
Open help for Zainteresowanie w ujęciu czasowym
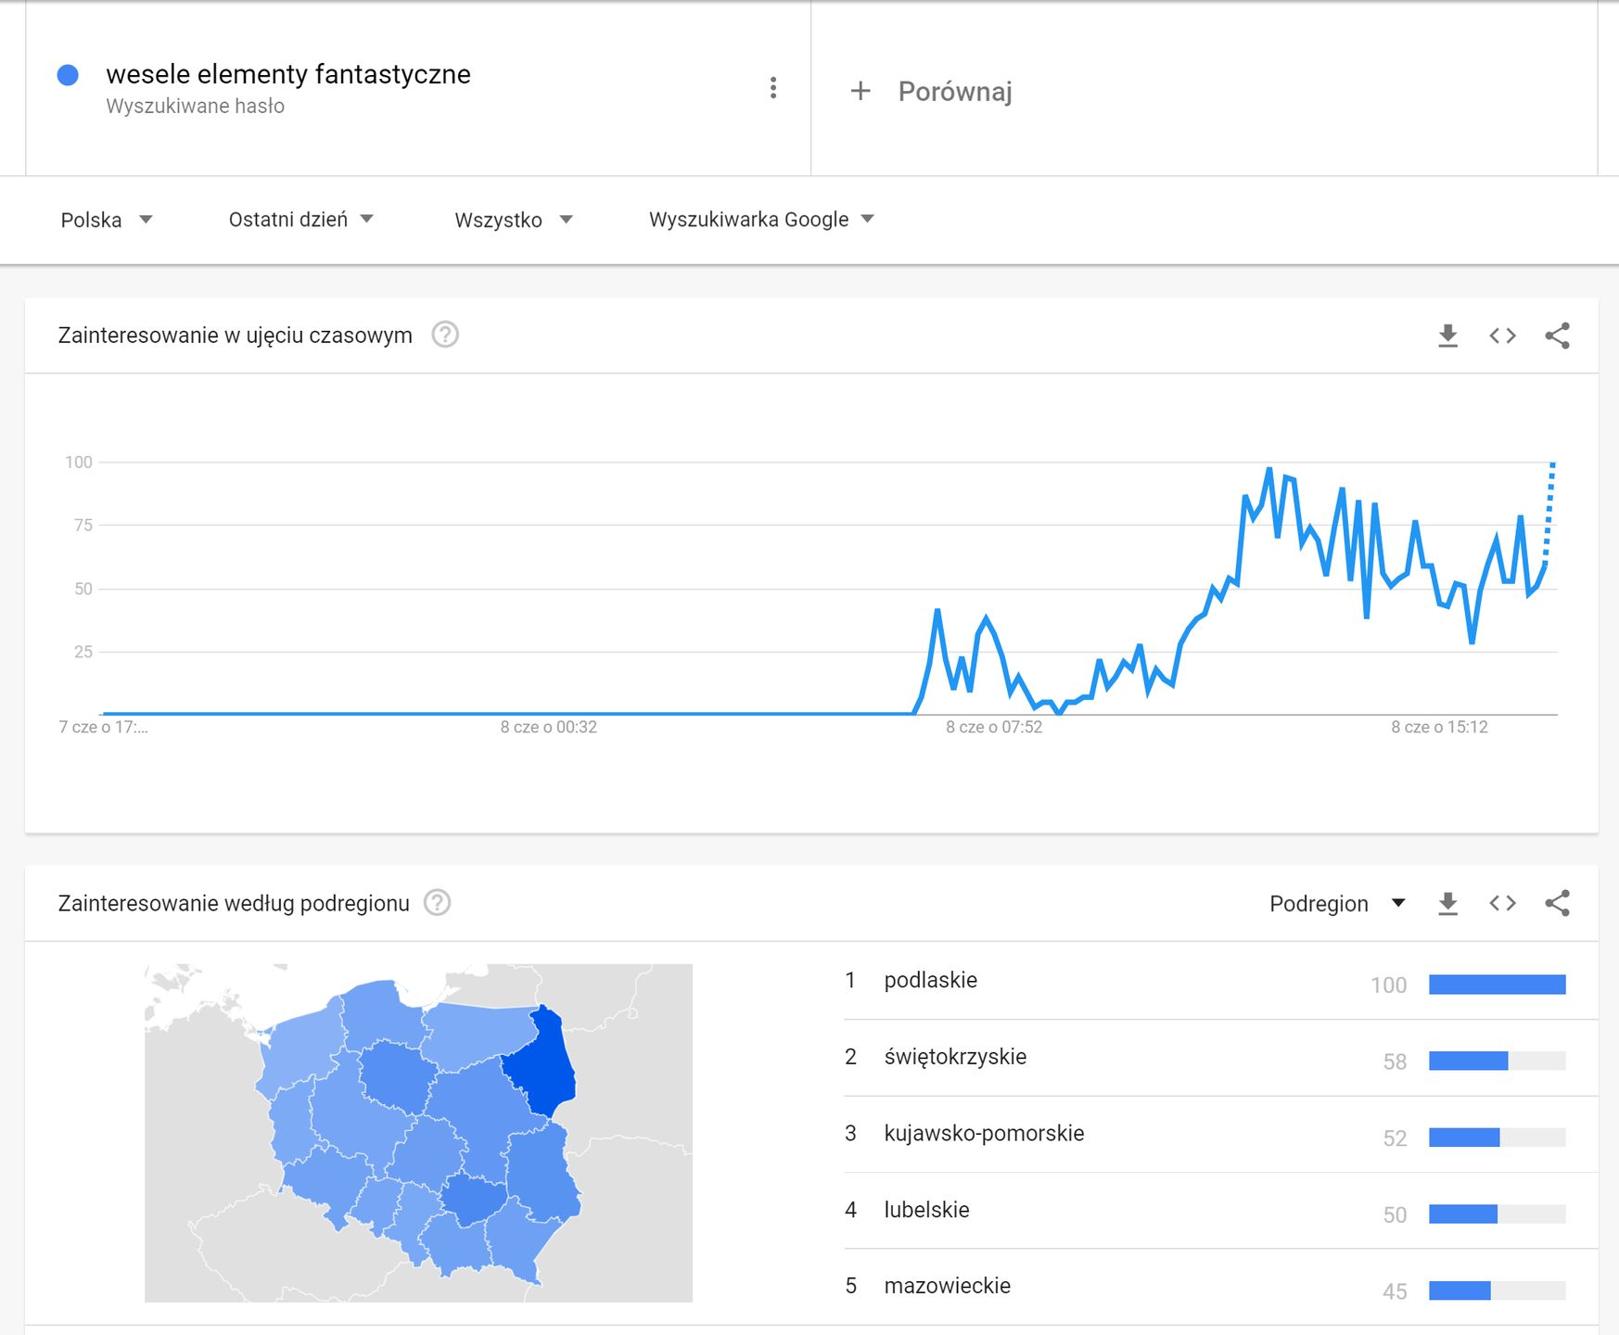(445, 335)
